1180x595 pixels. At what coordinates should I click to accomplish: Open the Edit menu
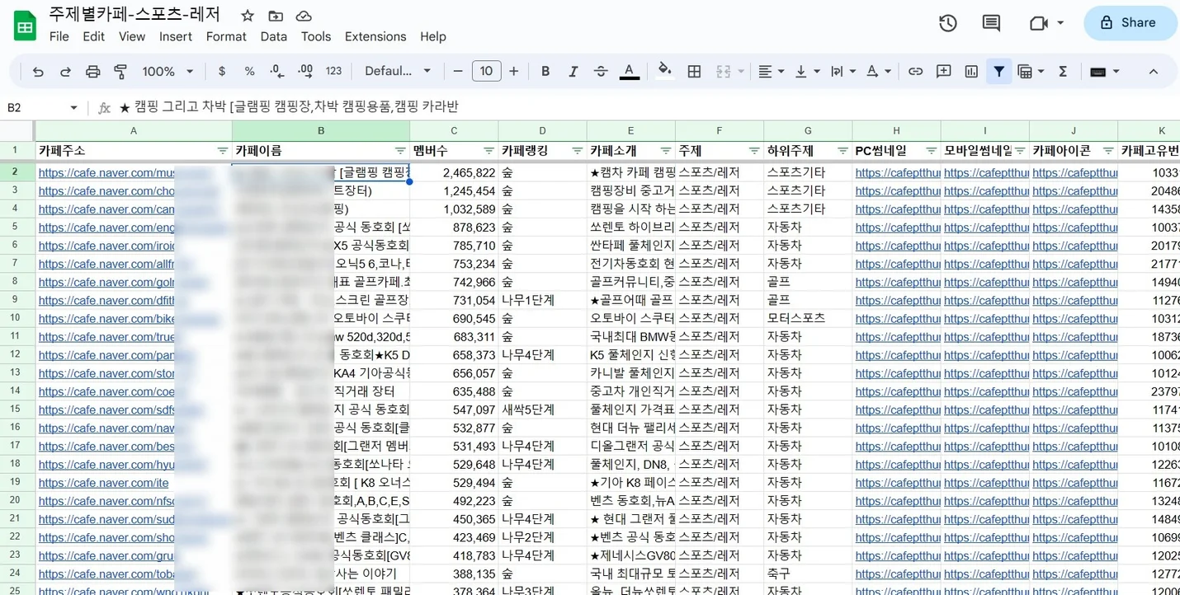click(94, 36)
